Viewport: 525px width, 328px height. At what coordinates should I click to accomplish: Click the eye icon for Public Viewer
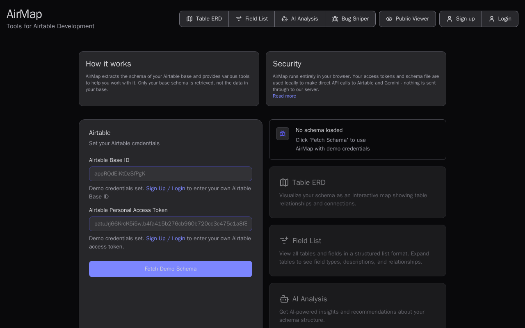pos(389,19)
